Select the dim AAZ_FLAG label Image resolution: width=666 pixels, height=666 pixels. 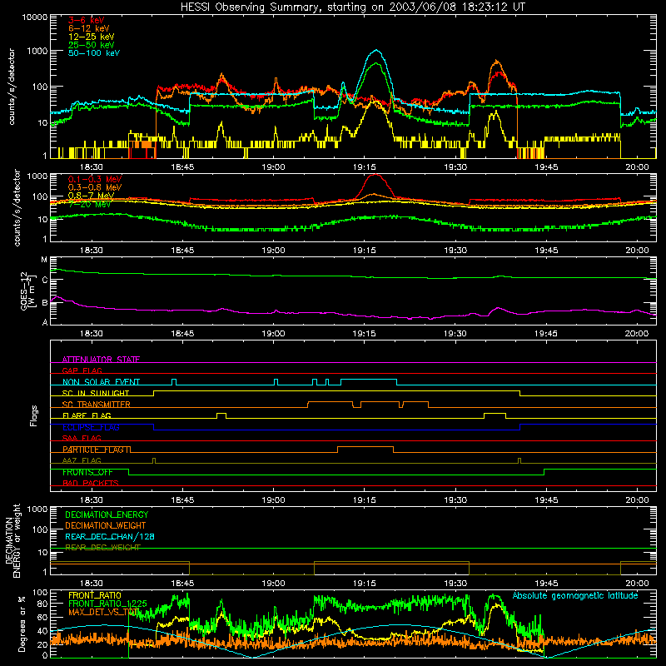coord(82,460)
